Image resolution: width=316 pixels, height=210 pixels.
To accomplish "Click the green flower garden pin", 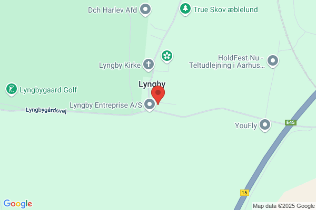I will [167, 56].
